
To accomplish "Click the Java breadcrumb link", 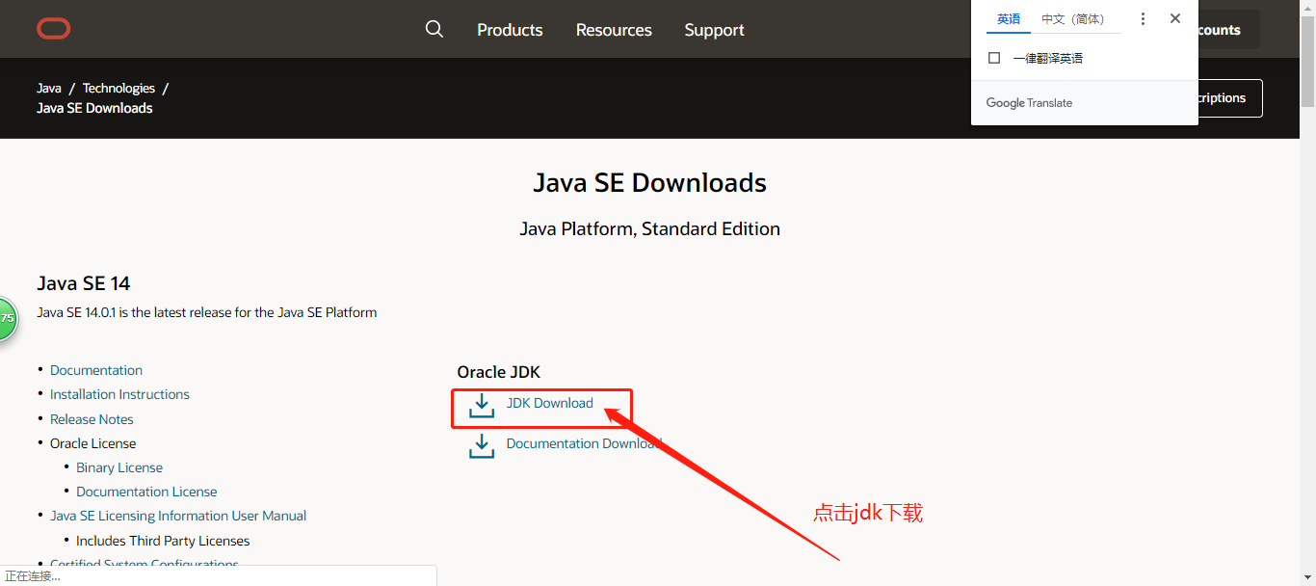I will pos(49,88).
